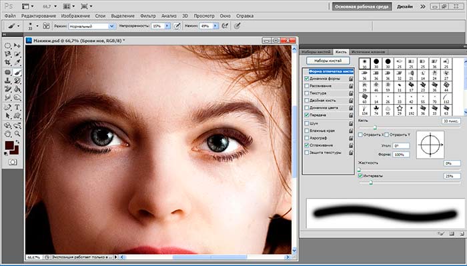Uncheck the Интервалы checkbox
The width and height of the screenshot is (467, 266).
pyautogui.click(x=360, y=176)
